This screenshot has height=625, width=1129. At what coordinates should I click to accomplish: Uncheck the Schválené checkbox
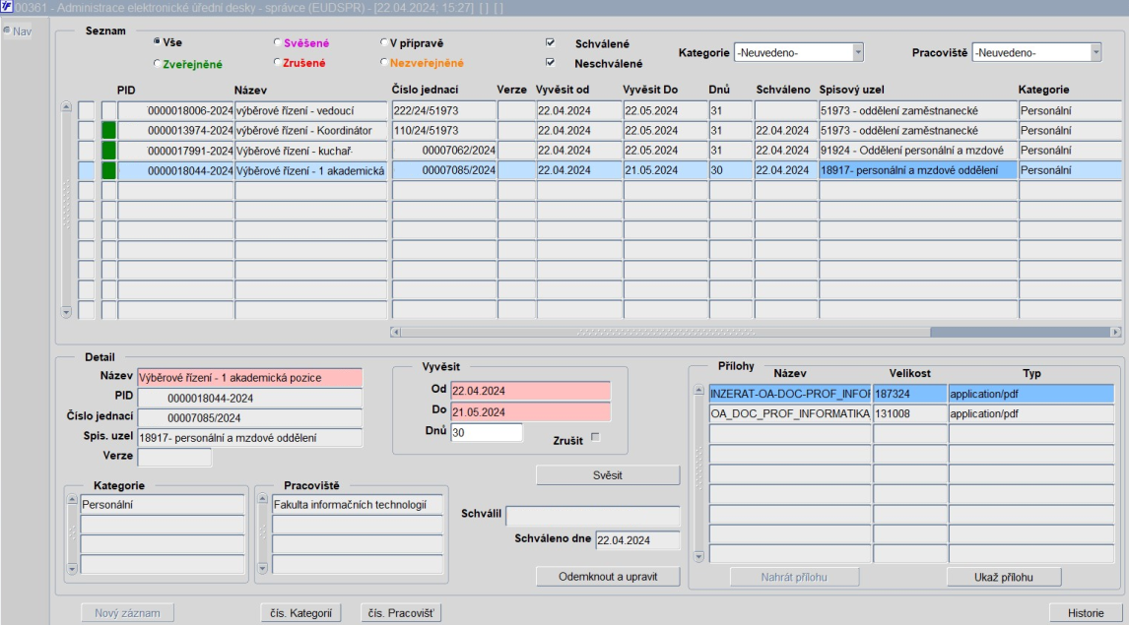[x=550, y=42]
